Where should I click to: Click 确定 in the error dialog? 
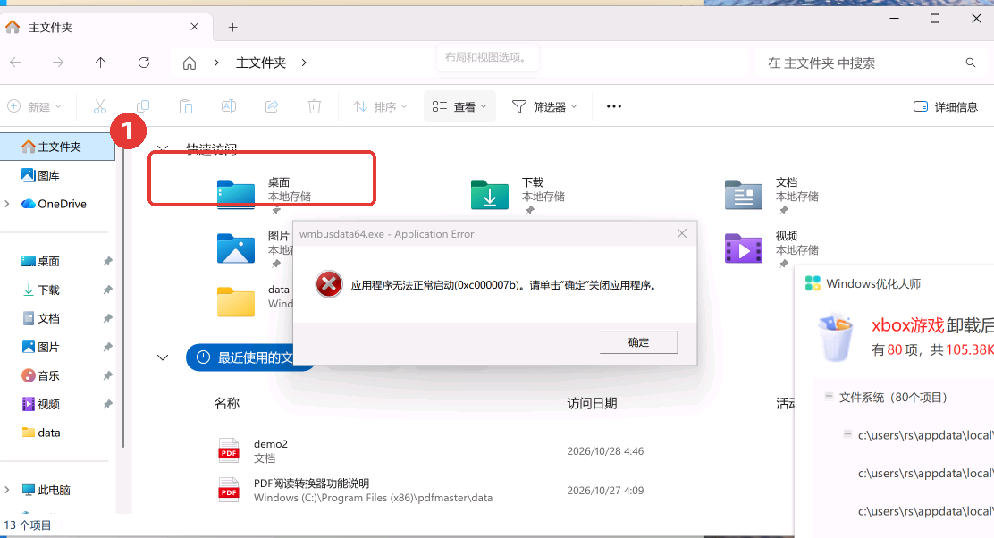pos(638,342)
